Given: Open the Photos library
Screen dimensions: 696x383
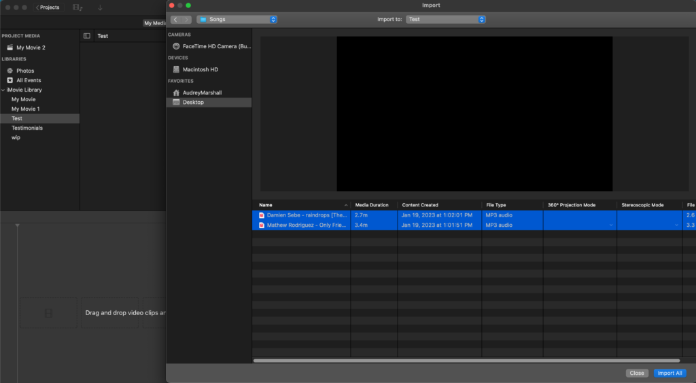Looking at the screenshot, I should (25, 71).
